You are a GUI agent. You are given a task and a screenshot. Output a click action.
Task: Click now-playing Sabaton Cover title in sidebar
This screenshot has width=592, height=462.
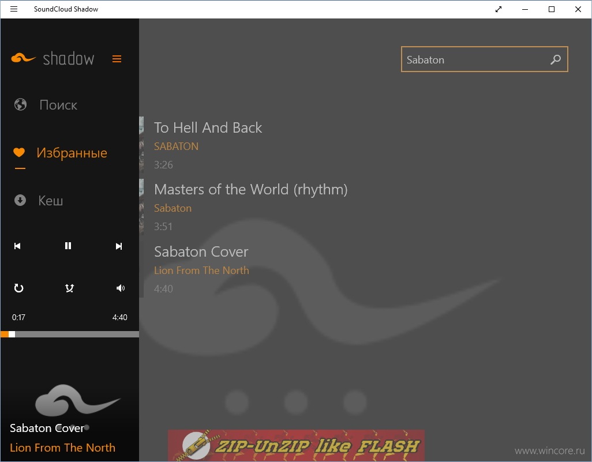coord(47,428)
